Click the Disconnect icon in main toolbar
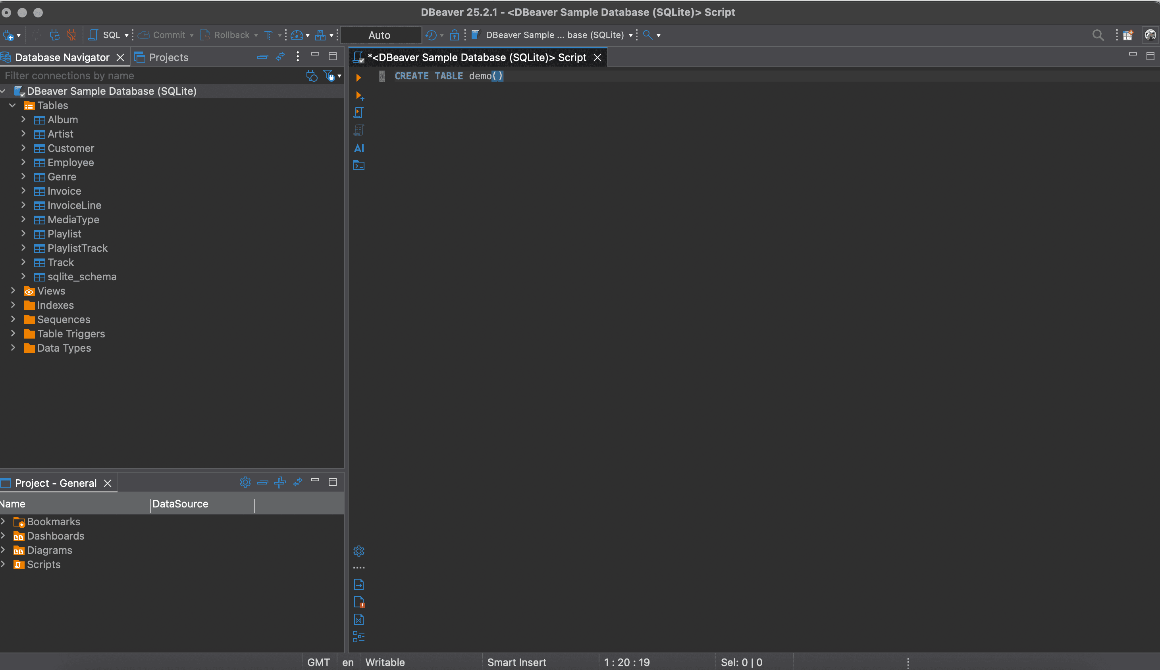This screenshot has width=1160, height=670. point(71,35)
